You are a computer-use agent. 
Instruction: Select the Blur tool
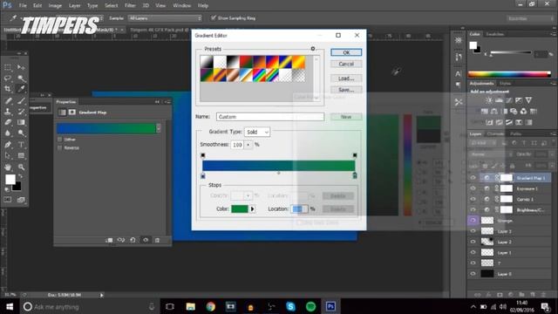click(8, 133)
